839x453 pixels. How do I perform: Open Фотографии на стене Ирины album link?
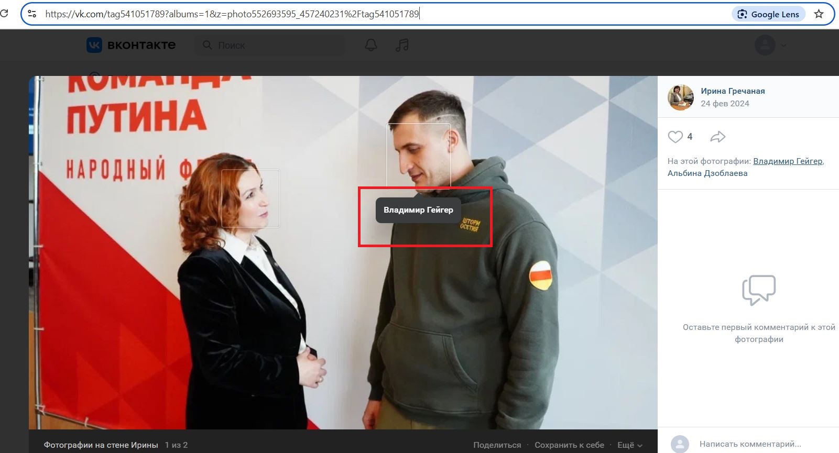click(101, 445)
